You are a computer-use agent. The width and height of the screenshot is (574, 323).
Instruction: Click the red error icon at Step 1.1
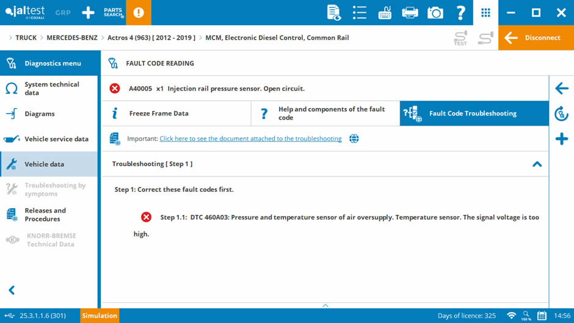[146, 217]
